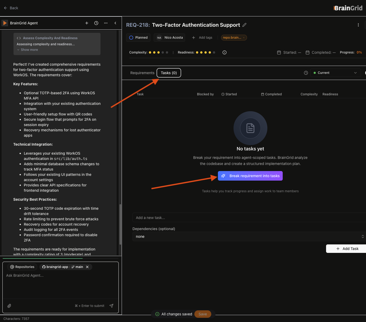The width and height of the screenshot is (366, 322).
Task: Click the Progress 0% indicator
Action: tap(351, 52)
